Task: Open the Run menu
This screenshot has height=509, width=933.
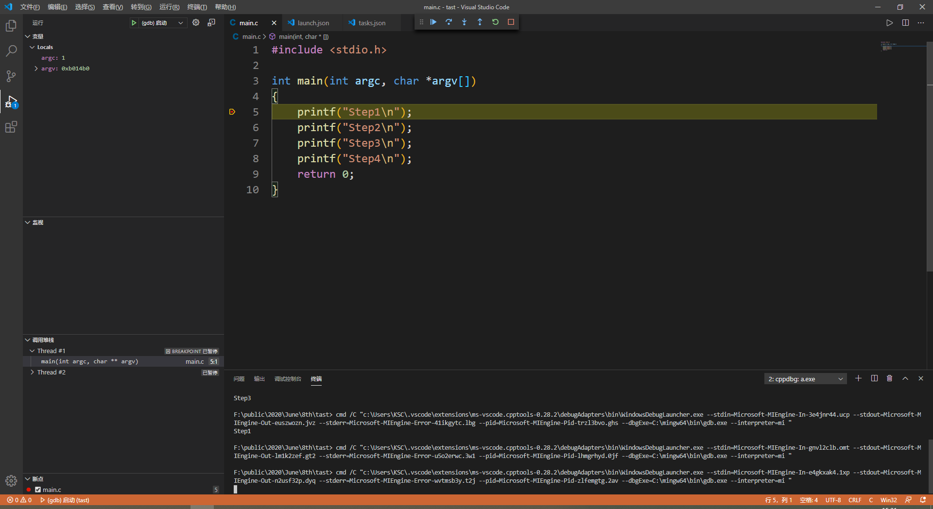Action: pos(170,7)
